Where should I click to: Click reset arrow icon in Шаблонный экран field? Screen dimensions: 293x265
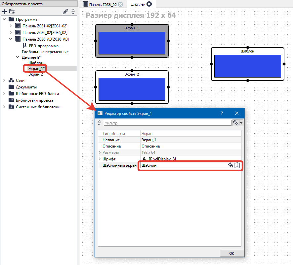[x=230, y=165]
